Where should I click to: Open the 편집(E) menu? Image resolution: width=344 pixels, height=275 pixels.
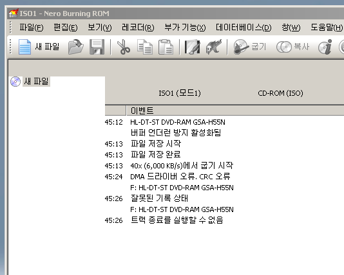pos(66,28)
